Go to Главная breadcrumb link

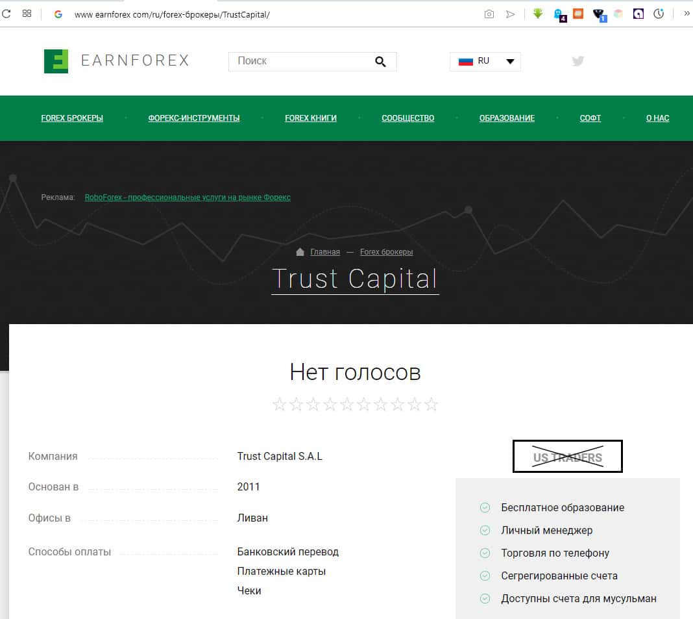(x=325, y=252)
